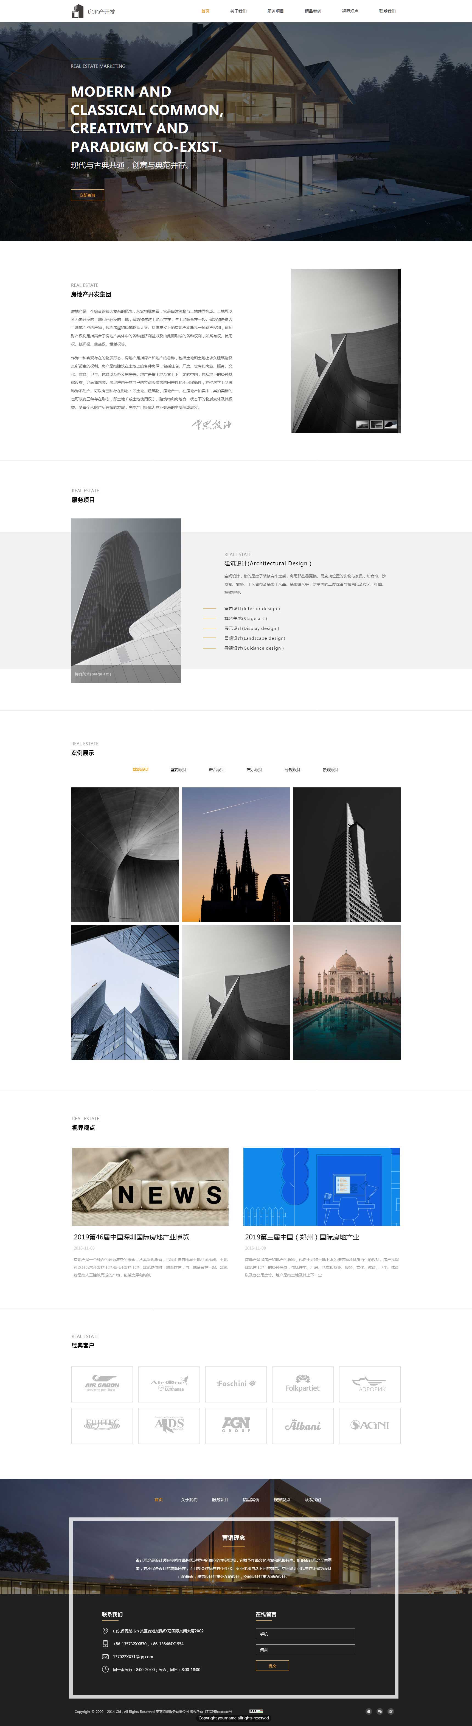Click 关于我们 in the footer navigation
472x1726 pixels.
pos(189,1500)
